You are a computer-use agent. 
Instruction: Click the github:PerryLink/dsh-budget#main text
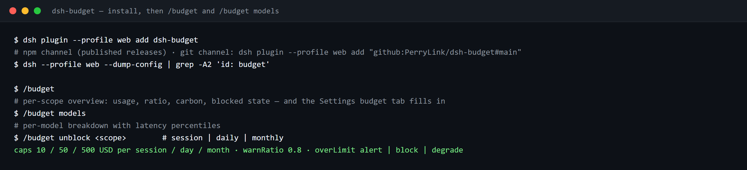[445, 52]
